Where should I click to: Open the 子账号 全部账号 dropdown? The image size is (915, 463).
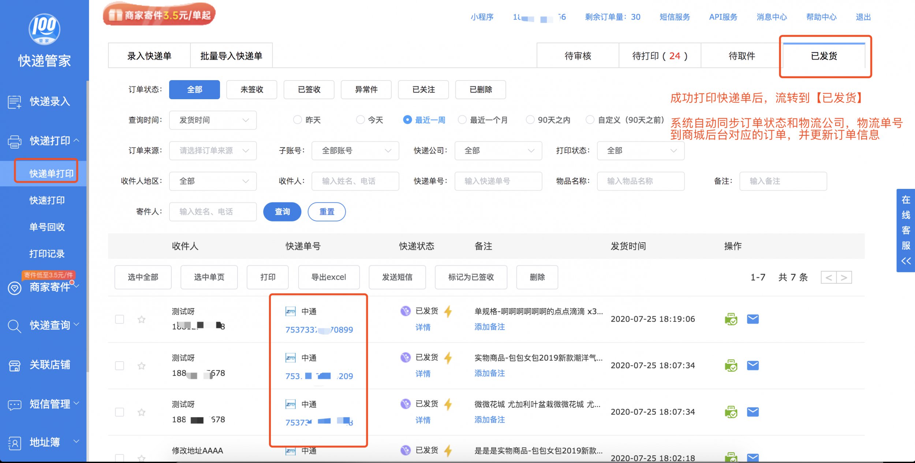[355, 151]
